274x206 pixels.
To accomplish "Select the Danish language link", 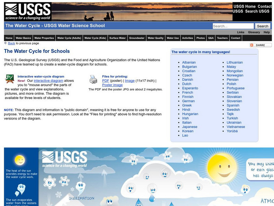I will [187, 80].
